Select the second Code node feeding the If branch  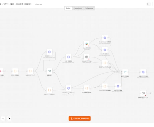click(30, 71)
